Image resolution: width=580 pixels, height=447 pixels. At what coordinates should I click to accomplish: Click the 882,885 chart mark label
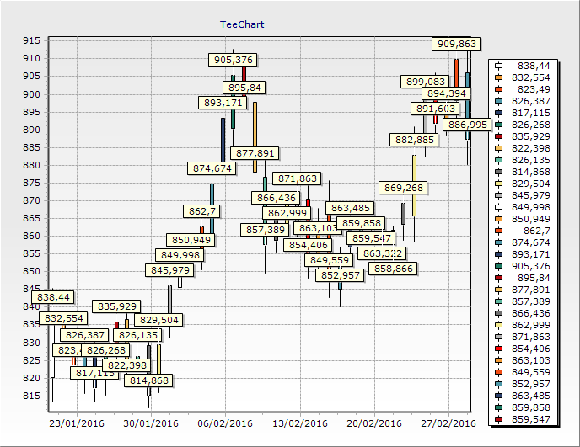pos(414,140)
